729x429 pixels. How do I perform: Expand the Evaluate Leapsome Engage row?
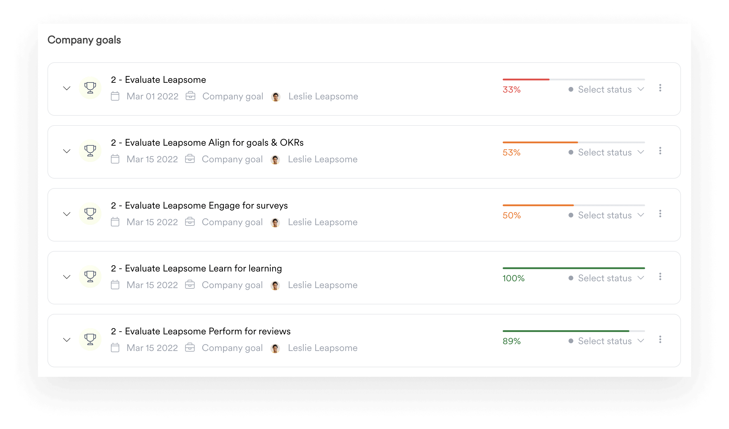point(66,214)
